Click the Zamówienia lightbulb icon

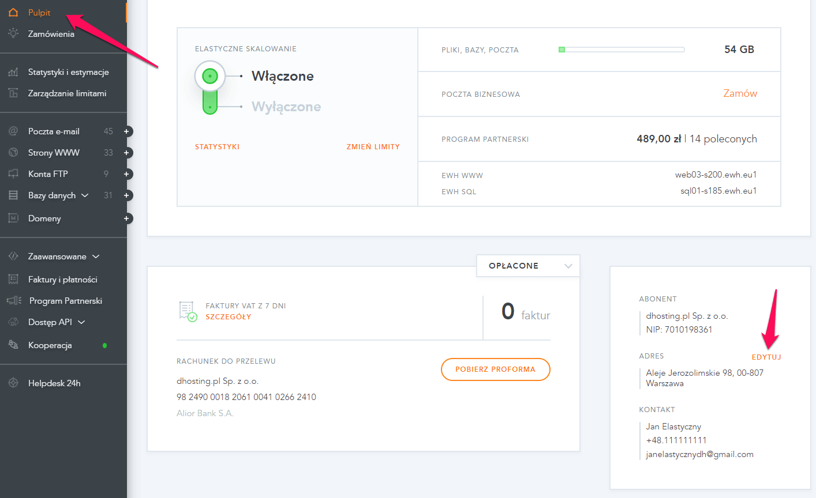pyautogui.click(x=13, y=33)
